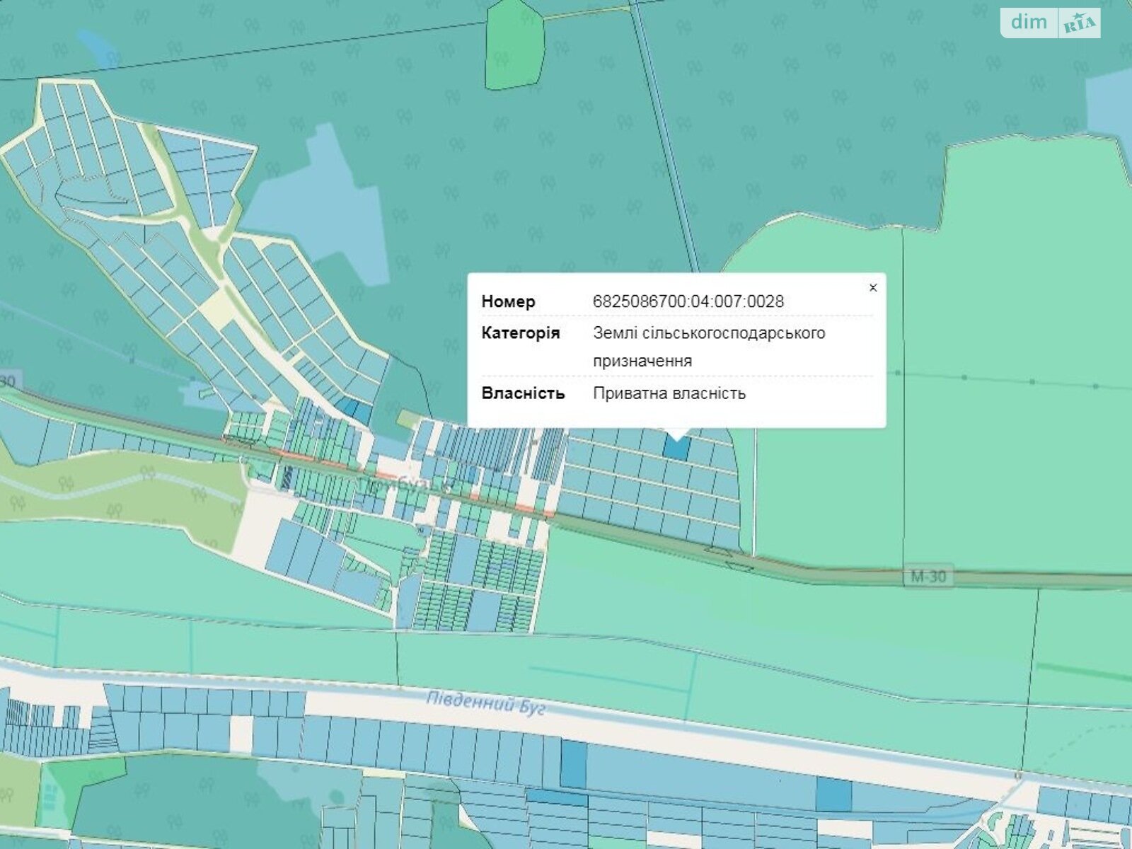Click the 'Землі сільськогосподарського' category text
Image resolution: width=1132 pixels, height=849 pixels.
[x=708, y=333]
